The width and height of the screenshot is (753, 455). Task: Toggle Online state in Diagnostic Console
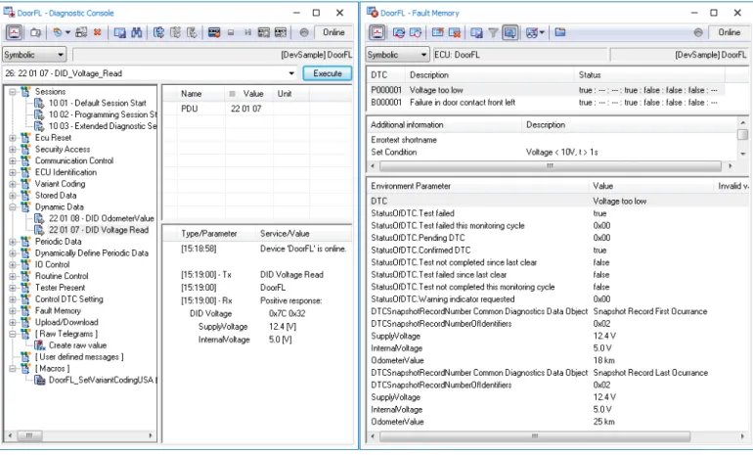click(333, 32)
